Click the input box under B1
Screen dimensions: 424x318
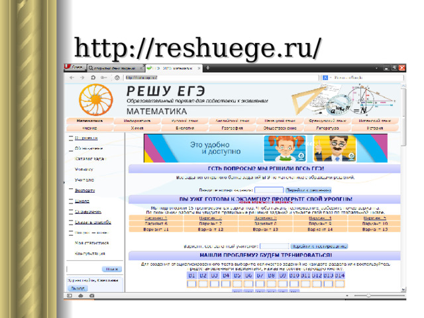[191, 284]
